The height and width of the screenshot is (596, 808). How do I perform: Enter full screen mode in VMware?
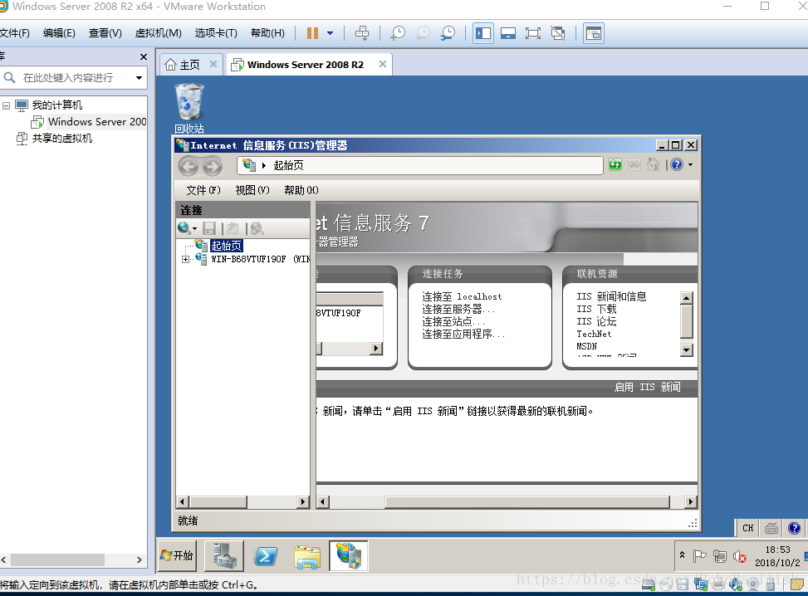pyautogui.click(x=533, y=33)
